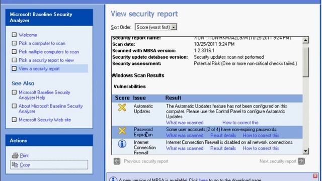The image size is (322, 181).
Task: Go to the Welcome page
Action: click(28, 35)
